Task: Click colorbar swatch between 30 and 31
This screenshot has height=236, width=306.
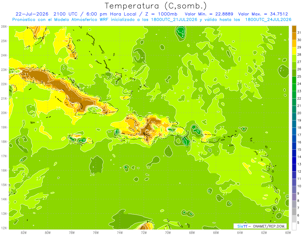Action: [x=294, y=36]
